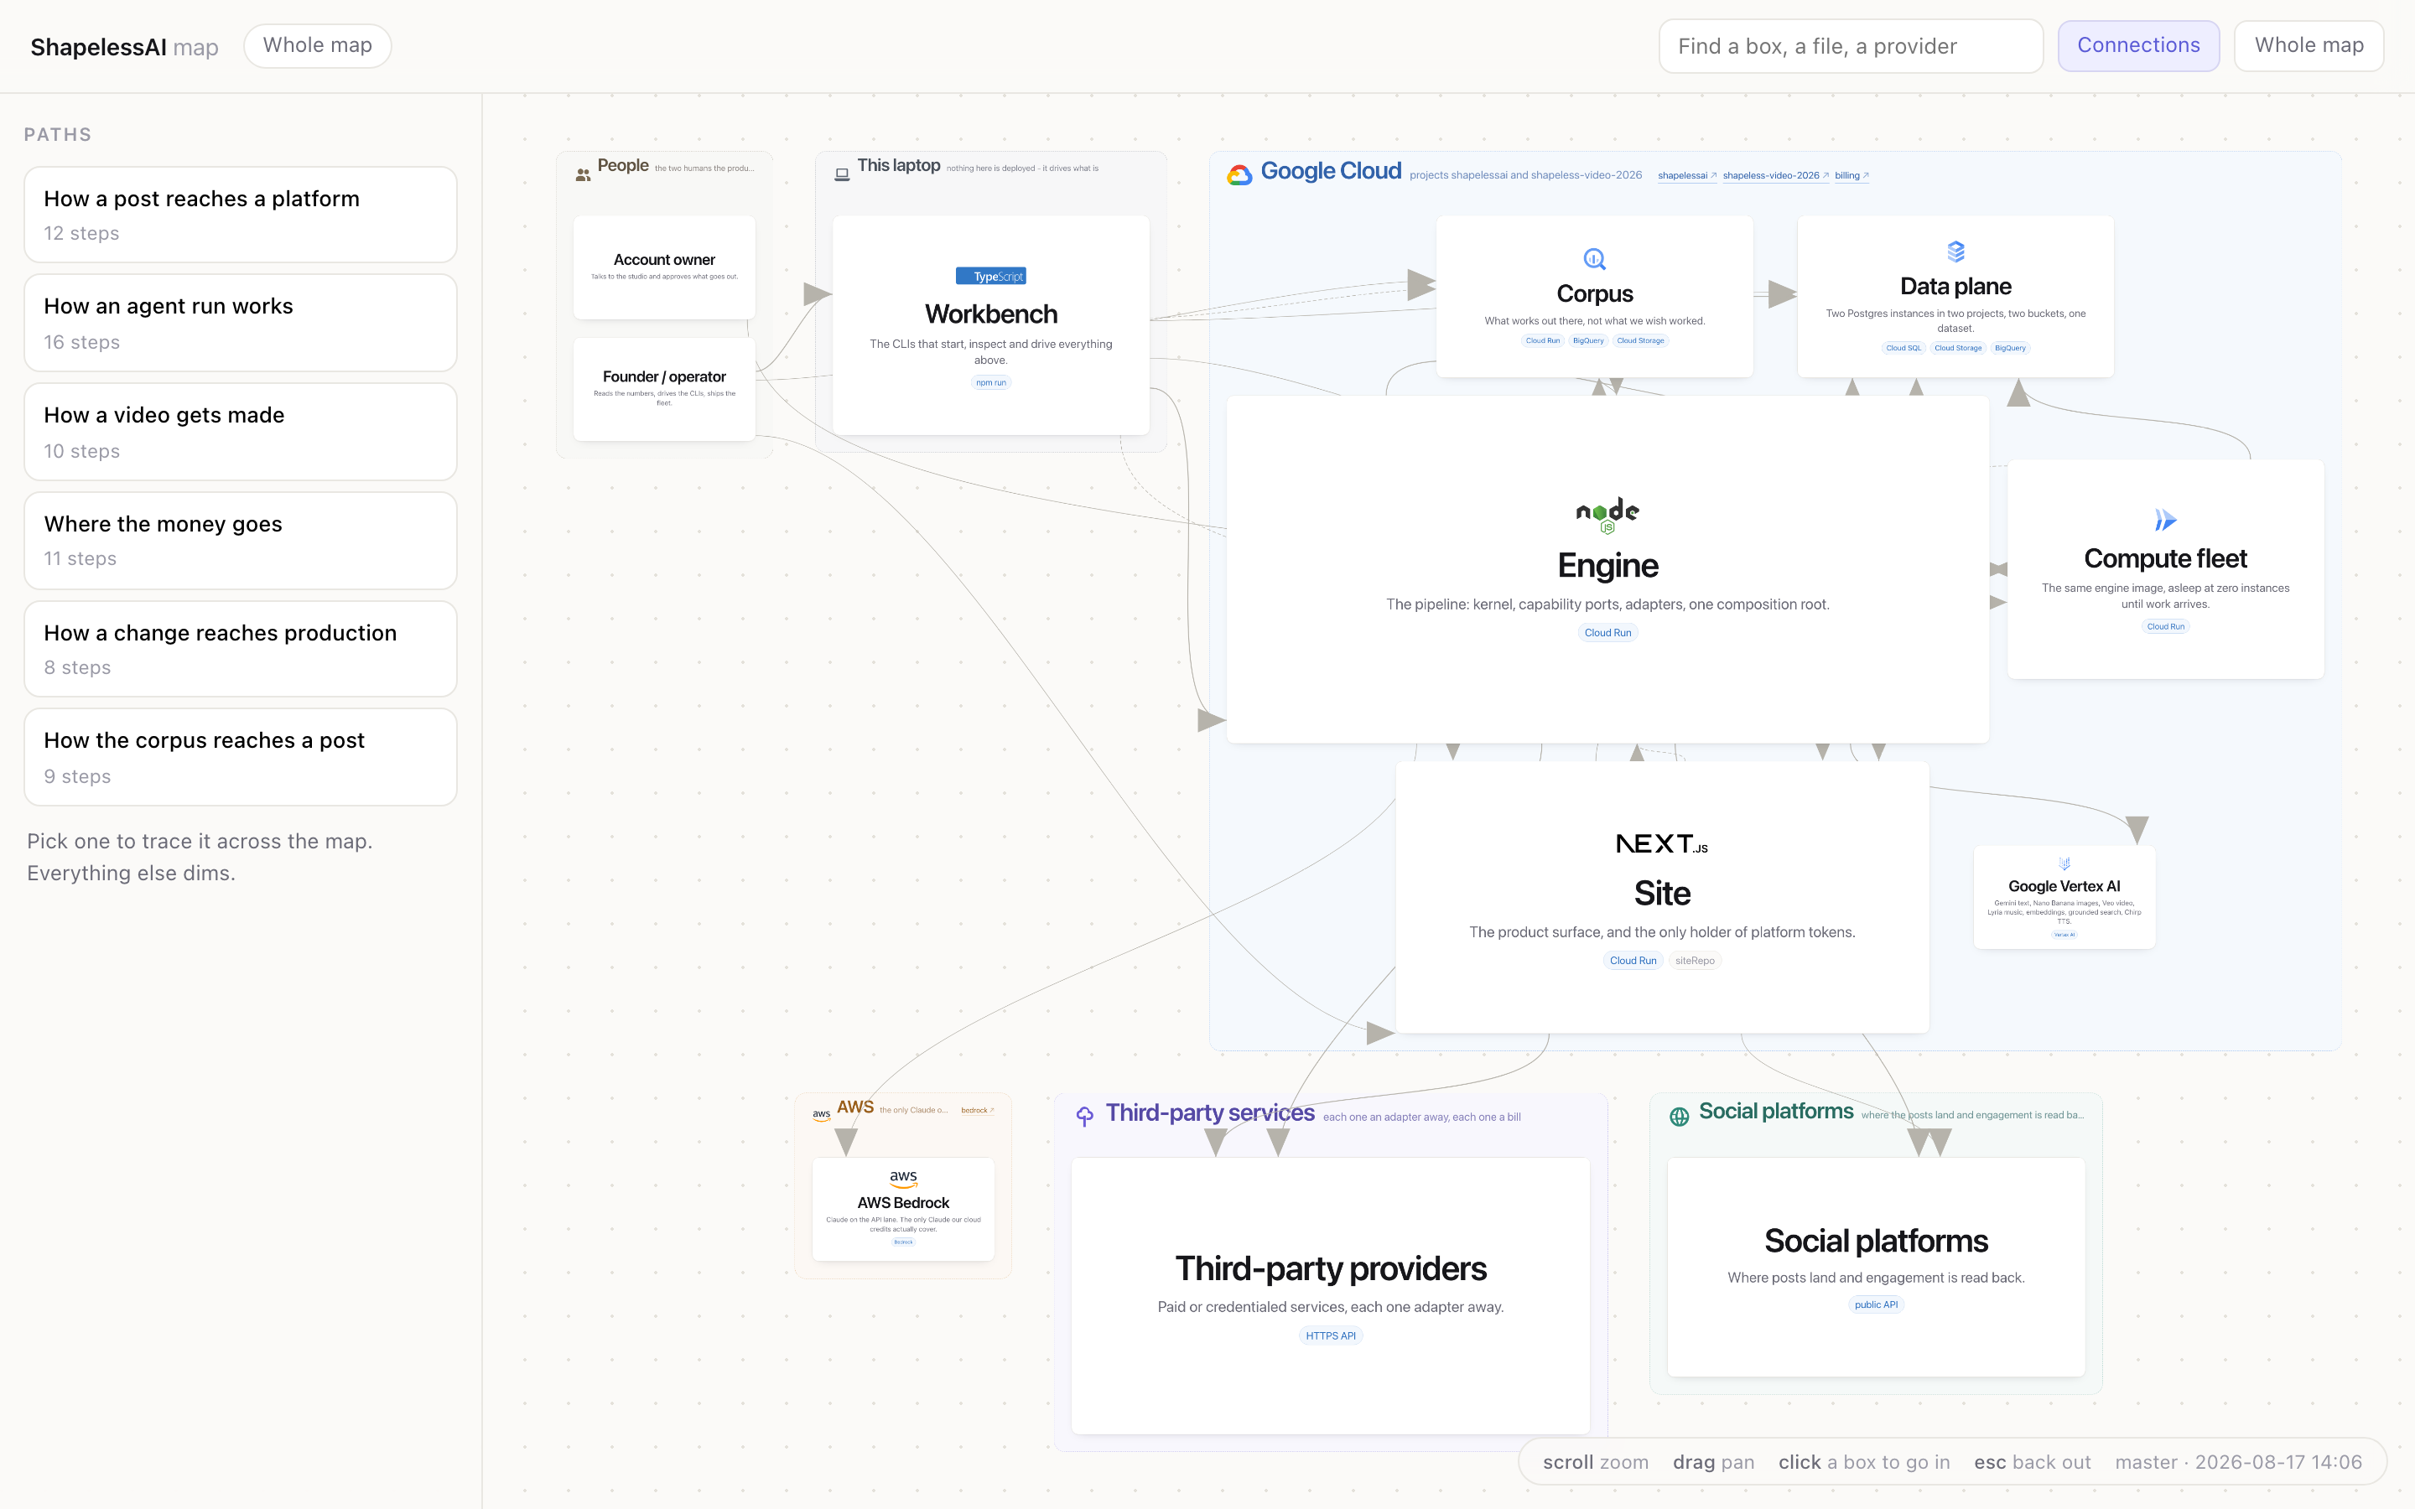Click the Cloud Storage tag in Data plane
Viewport: 2415px width, 1509px height.
click(1958, 348)
